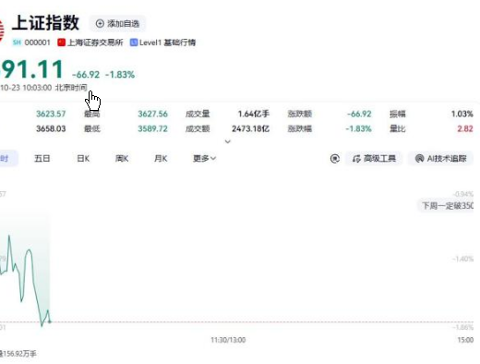480x364 pixels.
Task: Click the -1.40% axis label
Action: point(462,259)
